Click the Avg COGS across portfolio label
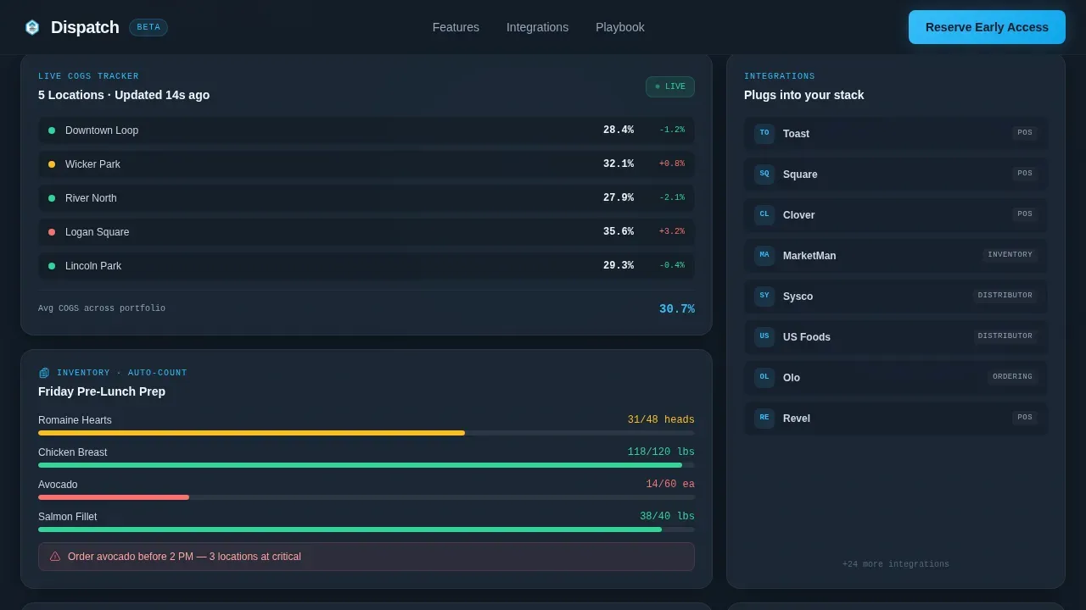Image resolution: width=1086 pixels, height=610 pixels. coord(102,308)
